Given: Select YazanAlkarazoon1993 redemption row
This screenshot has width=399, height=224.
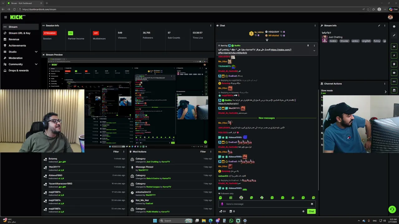Looking at the screenshot, I should pos(84,185).
